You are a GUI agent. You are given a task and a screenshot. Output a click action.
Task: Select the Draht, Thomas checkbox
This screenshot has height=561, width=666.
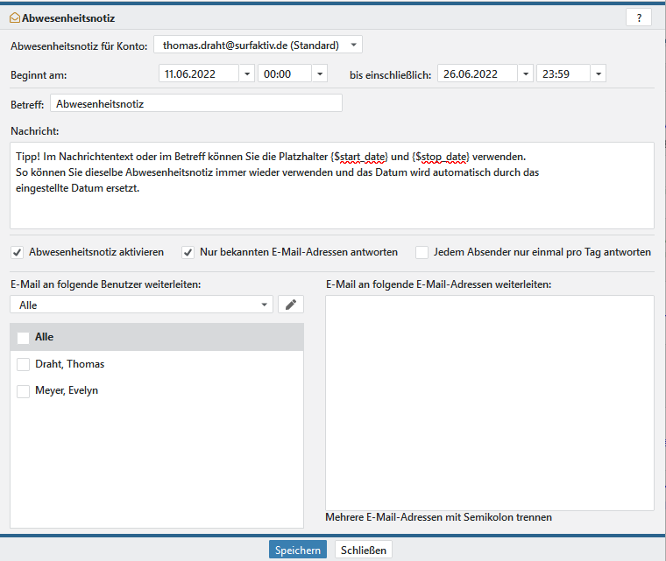pyautogui.click(x=23, y=364)
